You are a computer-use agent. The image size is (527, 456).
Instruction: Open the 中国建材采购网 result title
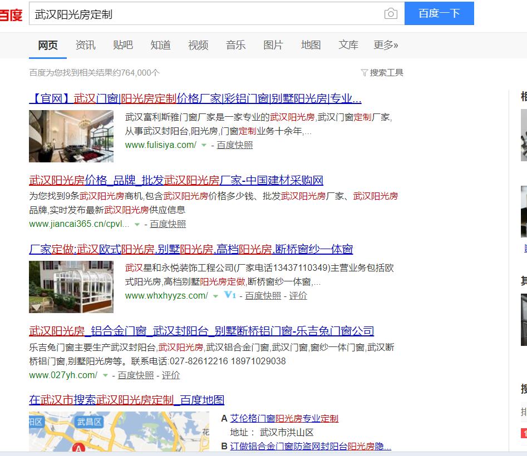(x=176, y=180)
